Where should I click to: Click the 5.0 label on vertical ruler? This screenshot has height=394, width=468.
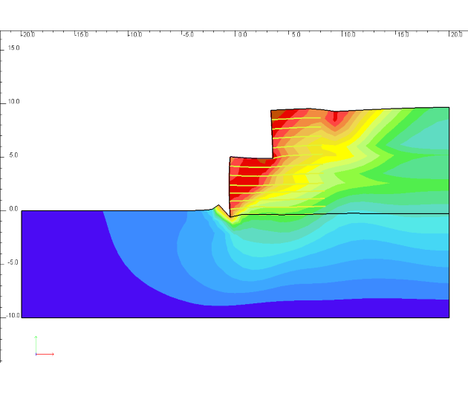13,155
